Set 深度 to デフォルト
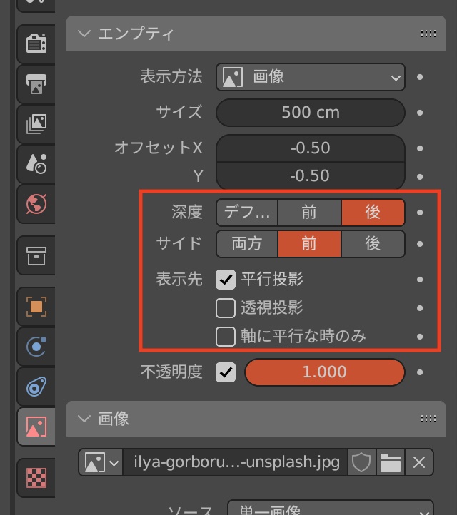This screenshot has height=515, width=457. click(x=247, y=212)
